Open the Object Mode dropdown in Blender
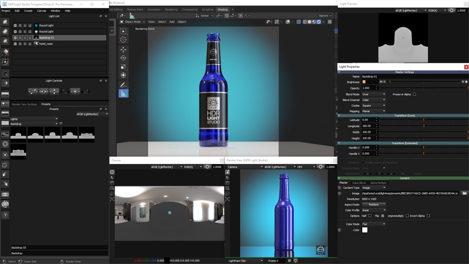Image resolution: width=469 pixels, height=264 pixels. 132,22
